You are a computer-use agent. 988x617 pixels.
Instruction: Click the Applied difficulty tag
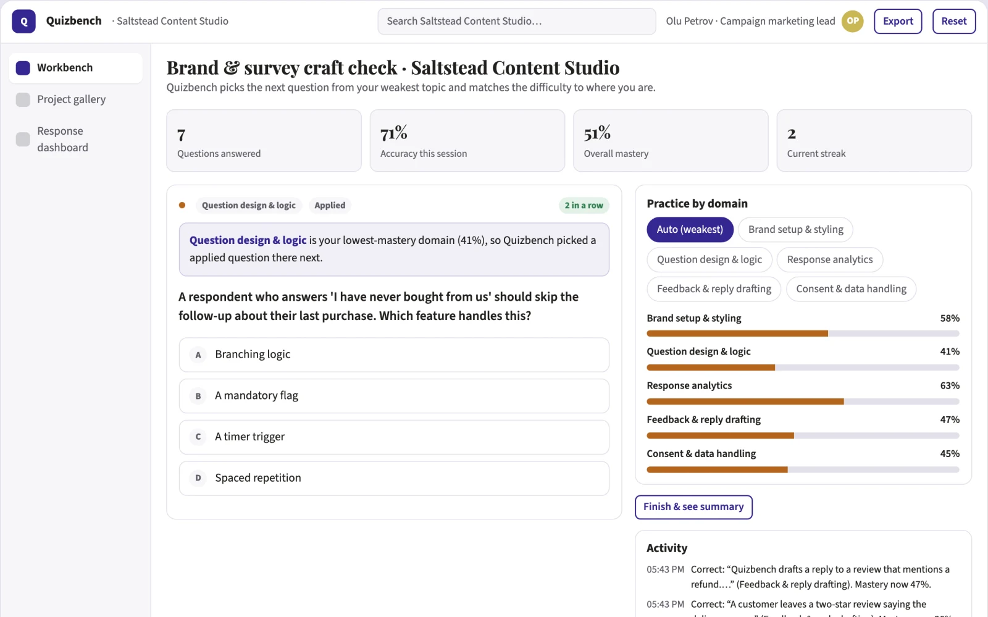click(330, 206)
